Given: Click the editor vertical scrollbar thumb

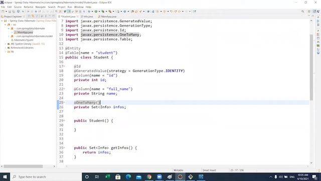Looking at the screenshot, I should (x=311, y=67).
